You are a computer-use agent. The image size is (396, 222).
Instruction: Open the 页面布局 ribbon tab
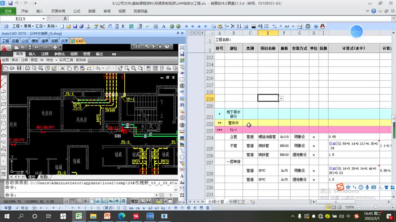click(x=58, y=11)
